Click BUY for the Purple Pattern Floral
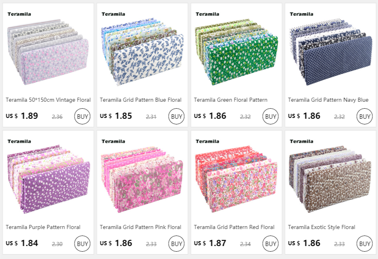This screenshot has width=378, height=259. 82,244
